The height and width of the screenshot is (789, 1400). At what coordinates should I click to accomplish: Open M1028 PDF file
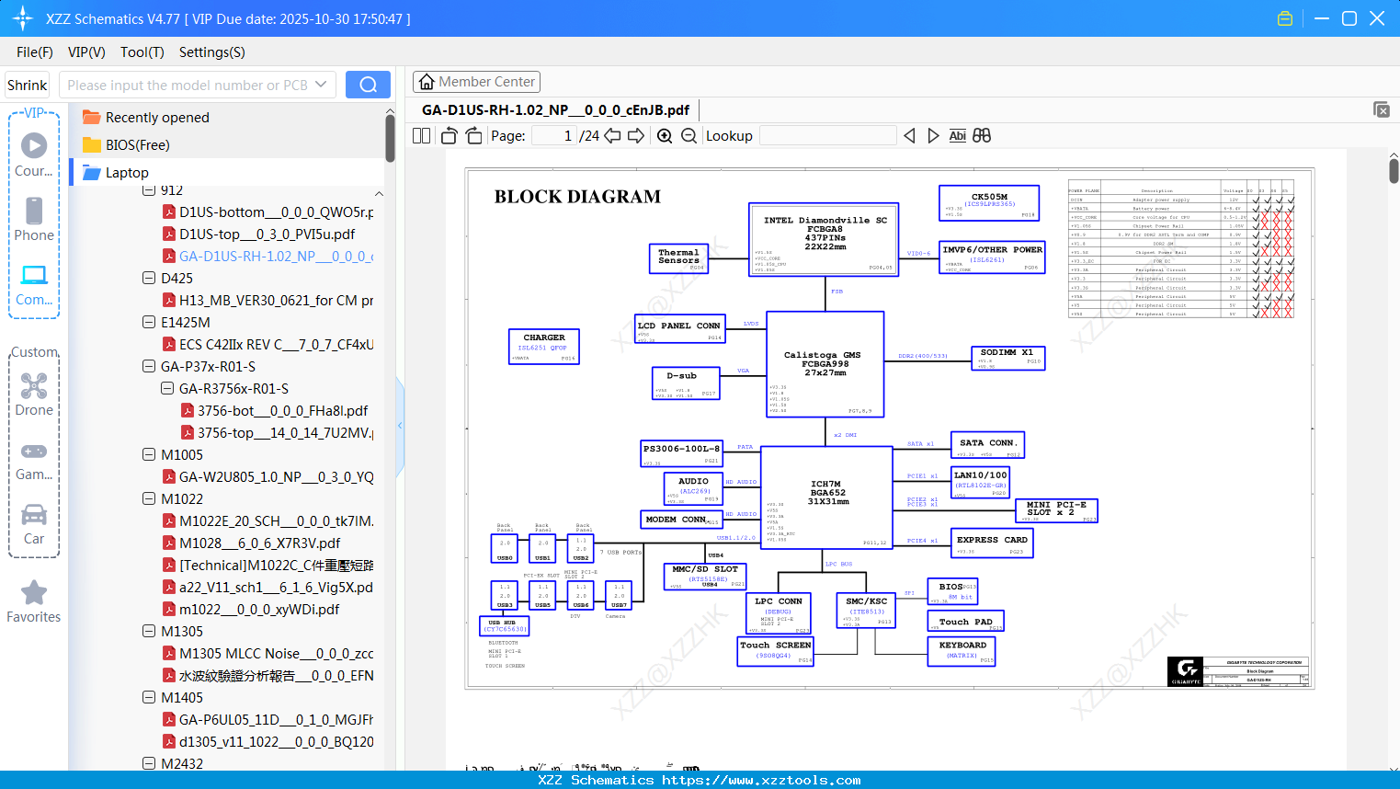[251, 543]
